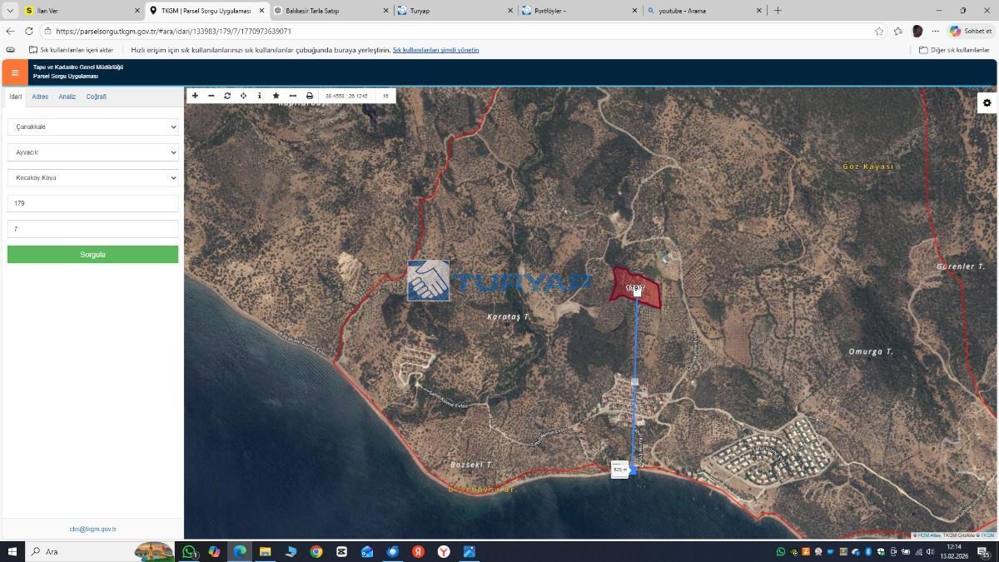Screen dimensions: 999x562
Task: Click the star favorites icon
Action: [276, 96]
